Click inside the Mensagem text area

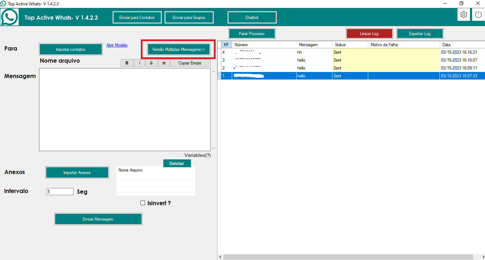[125, 109]
